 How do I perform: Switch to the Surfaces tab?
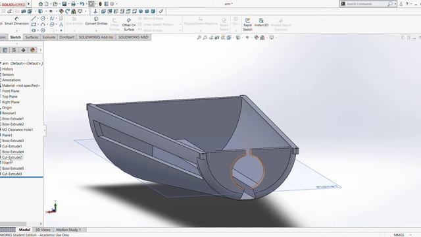pos(32,38)
